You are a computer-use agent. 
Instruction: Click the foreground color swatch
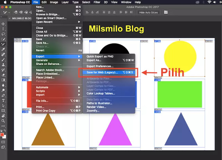[2, 135]
